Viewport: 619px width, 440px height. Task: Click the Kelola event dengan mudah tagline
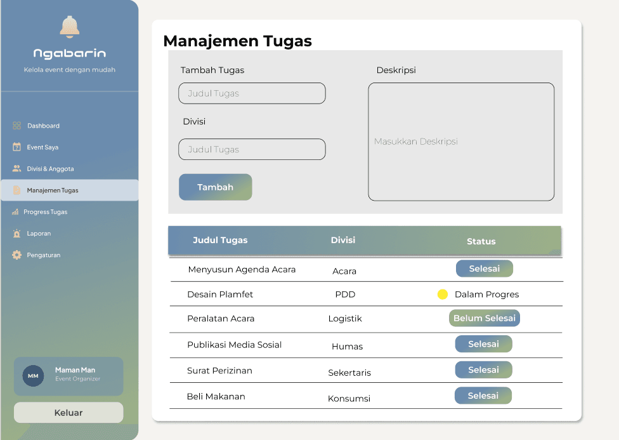tap(70, 70)
